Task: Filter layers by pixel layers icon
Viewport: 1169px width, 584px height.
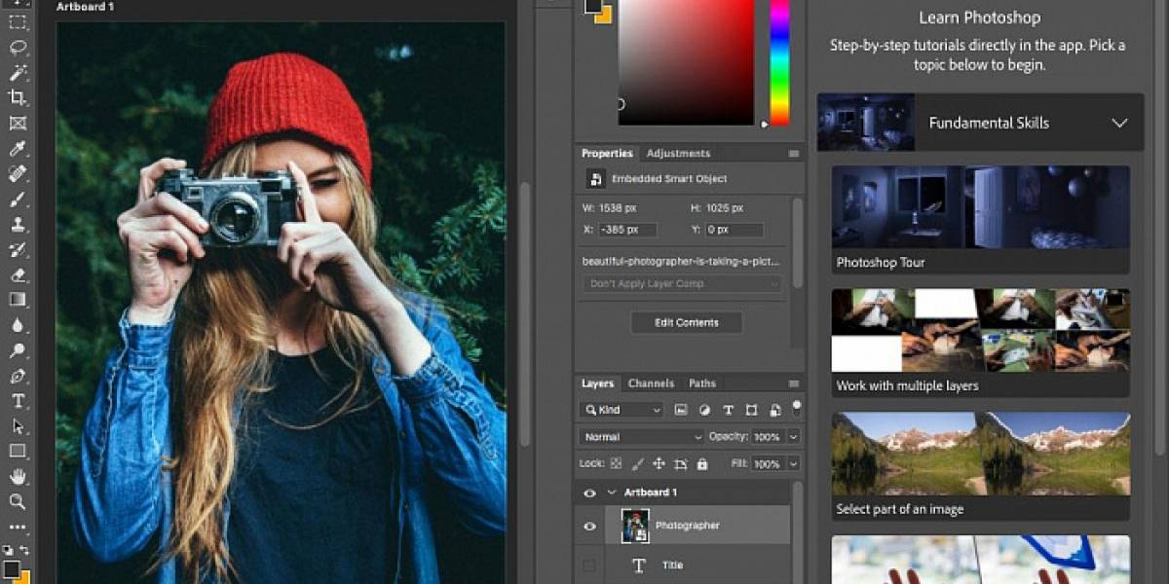Action: tap(681, 411)
